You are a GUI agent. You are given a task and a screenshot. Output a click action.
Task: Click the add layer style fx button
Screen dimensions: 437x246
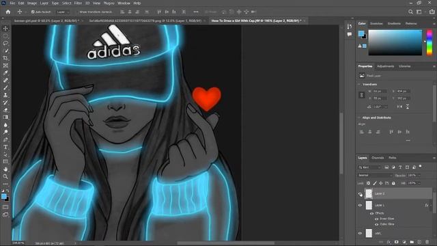point(389,242)
